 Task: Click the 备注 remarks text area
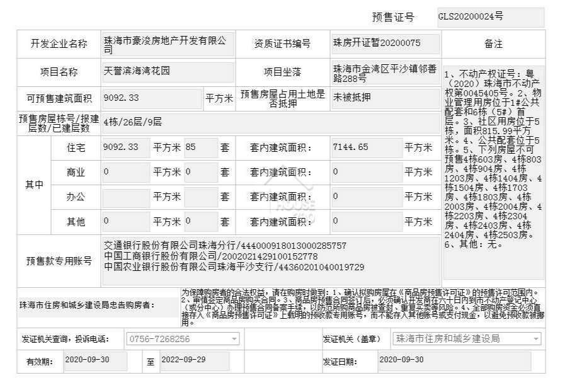point(493,173)
